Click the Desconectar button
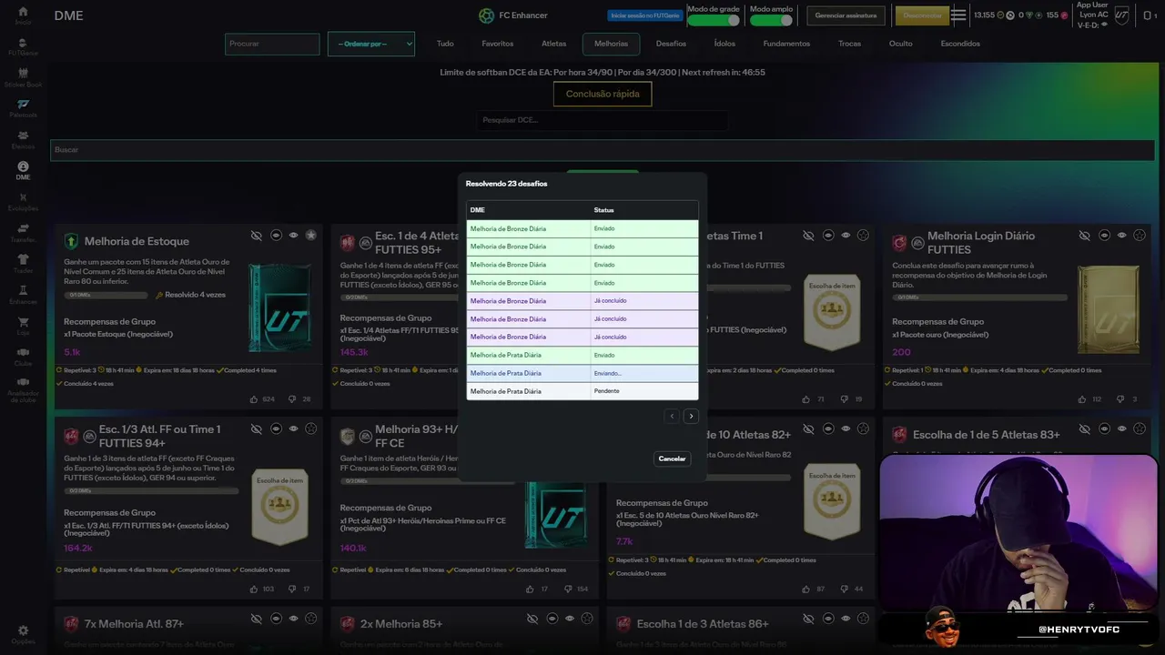1165x655 pixels. (x=922, y=15)
